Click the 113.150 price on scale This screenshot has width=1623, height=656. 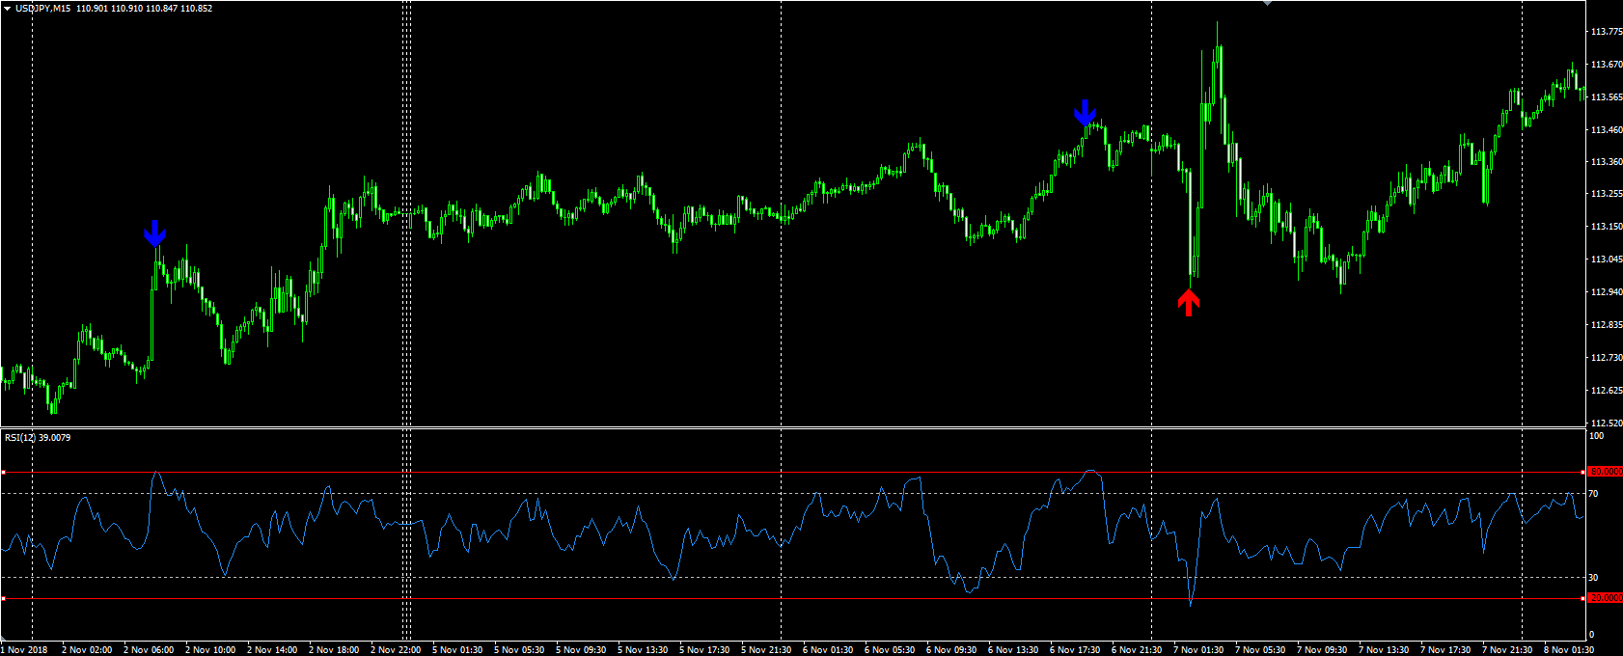(1607, 227)
